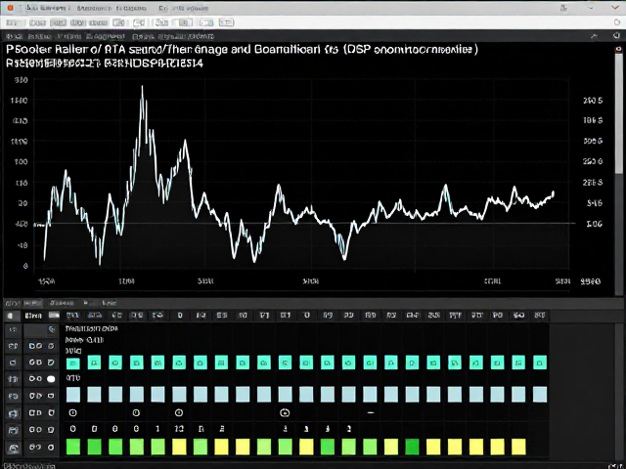
Task: Open the down chevron at the window's top-right corner
Action: 615,8
